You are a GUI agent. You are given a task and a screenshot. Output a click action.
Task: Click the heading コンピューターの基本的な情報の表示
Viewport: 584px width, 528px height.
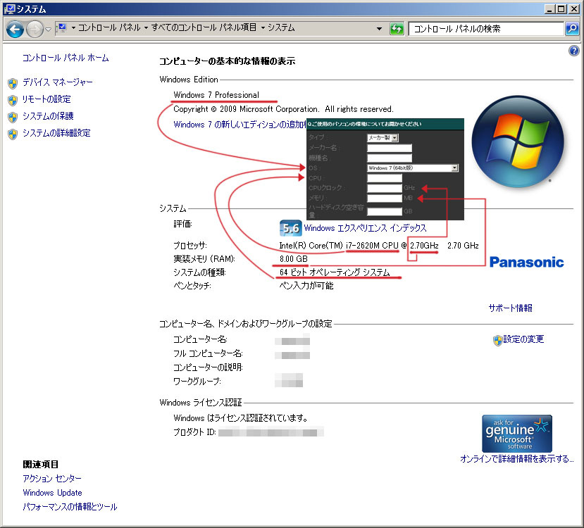228,61
